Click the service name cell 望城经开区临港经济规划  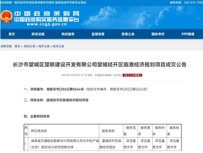pyautogui.click(x=111, y=144)
